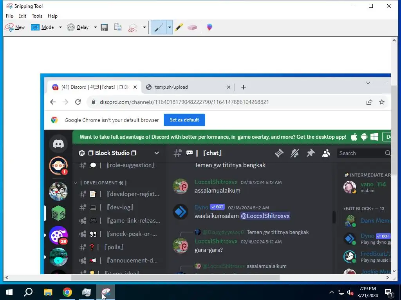Screen dimensions: 401x300
Task: Click LoccxlShitroxvx username above assalamualaikum
Action: (x=216, y=182)
